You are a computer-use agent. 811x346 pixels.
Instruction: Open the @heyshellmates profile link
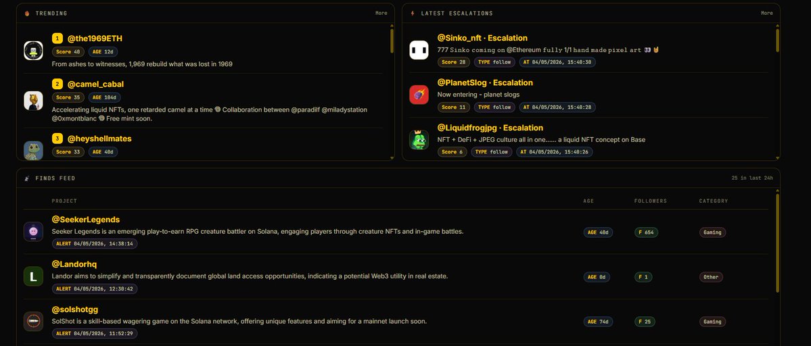click(100, 139)
